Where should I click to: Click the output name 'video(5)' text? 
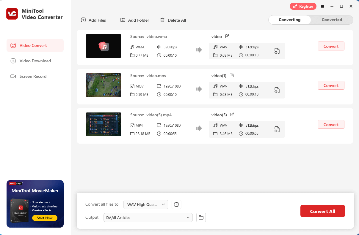219,115
